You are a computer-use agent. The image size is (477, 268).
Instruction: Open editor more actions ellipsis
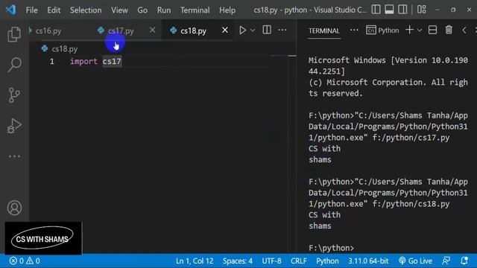pyautogui.click(x=282, y=30)
